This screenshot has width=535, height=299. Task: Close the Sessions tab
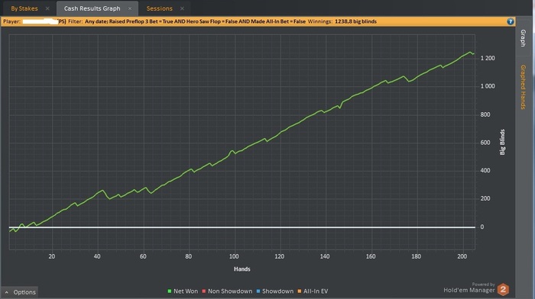pyautogui.click(x=182, y=8)
